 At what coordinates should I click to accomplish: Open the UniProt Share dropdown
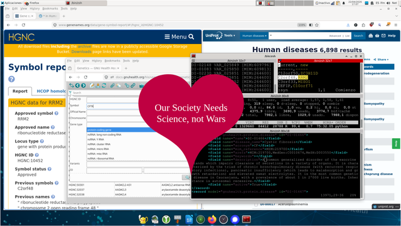[x=381, y=60]
